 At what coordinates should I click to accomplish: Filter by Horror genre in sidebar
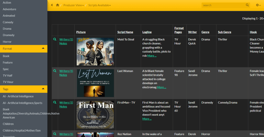pyautogui.click(x=7, y=42)
